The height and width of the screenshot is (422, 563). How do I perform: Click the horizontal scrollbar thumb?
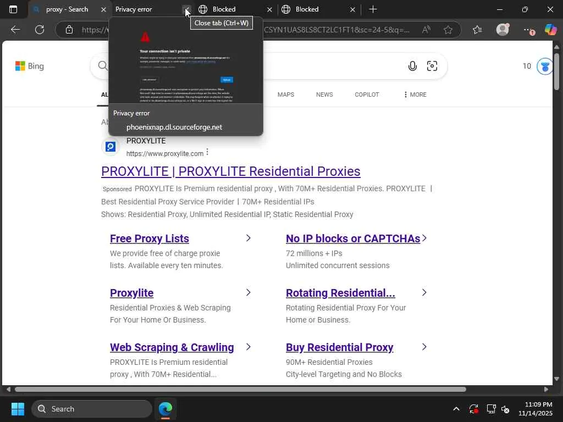240,390
